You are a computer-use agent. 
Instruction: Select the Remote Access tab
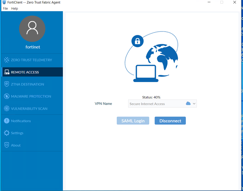click(x=32, y=72)
